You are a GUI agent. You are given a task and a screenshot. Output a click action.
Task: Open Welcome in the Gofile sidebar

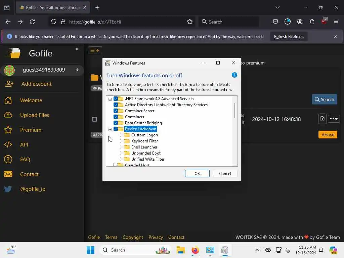point(31,100)
